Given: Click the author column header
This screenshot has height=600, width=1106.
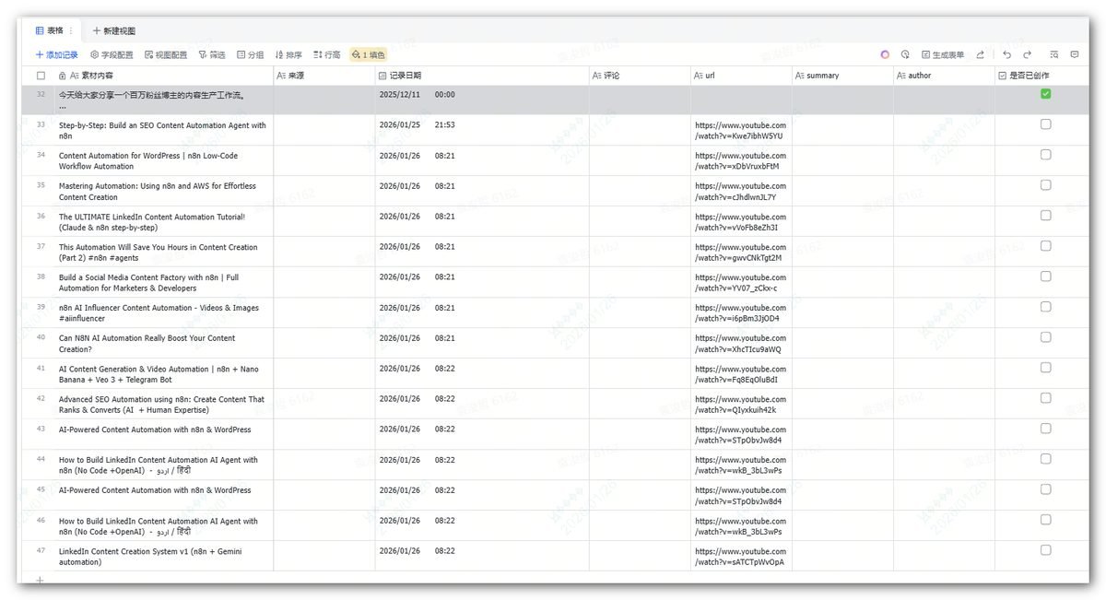Looking at the screenshot, I should (944, 76).
